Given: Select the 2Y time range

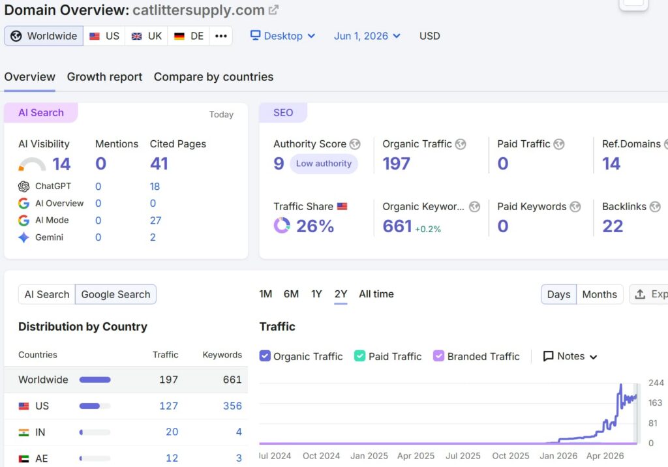Looking at the screenshot, I should 341,294.
